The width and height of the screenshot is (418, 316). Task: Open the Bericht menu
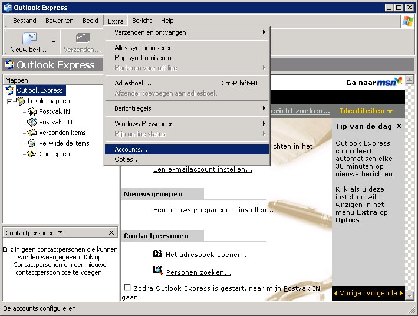coord(142,21)
